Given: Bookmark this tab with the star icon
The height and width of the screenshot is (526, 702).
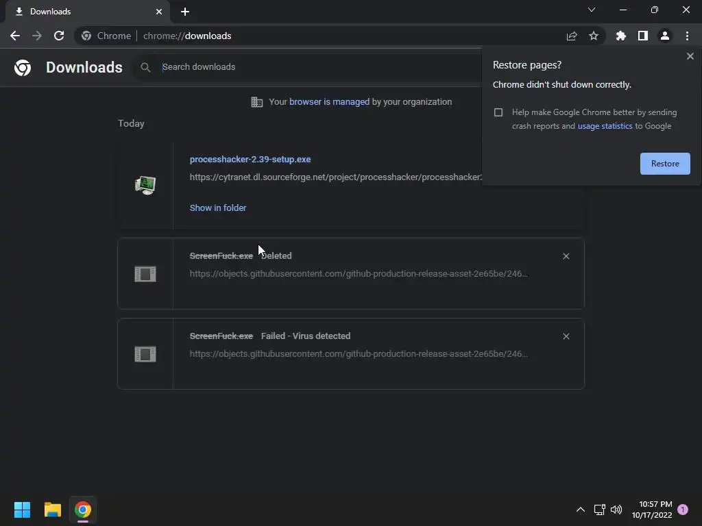Looking at the screenshot, I should click(594, 36).
